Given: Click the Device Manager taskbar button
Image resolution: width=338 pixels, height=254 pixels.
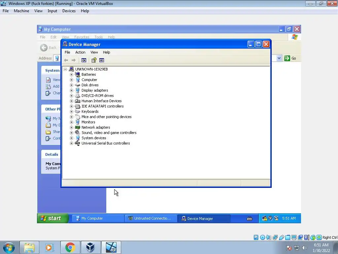Looking at the screenshot, I should 204,219.
